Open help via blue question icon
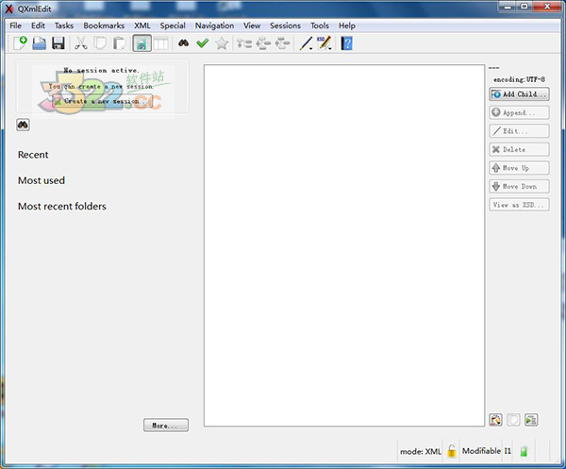This screenshot has width=566, height=469. 346,43
